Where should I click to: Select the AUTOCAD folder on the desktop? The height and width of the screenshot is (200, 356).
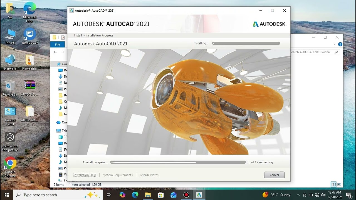click(x=30, y=114)
